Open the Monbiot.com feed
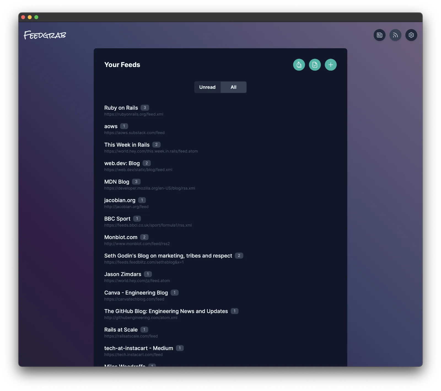This screenshot has width=441, height=391. [x=121, y=237]
